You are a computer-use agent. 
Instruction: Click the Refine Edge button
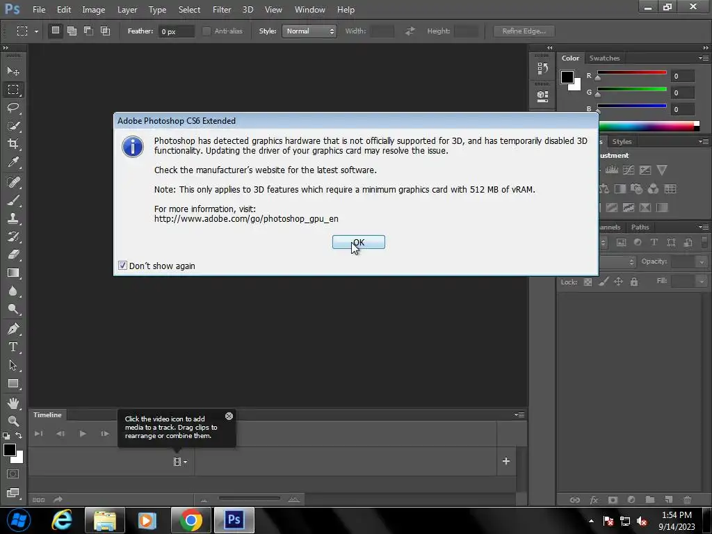pyautogui.click(x=524, y=31)
